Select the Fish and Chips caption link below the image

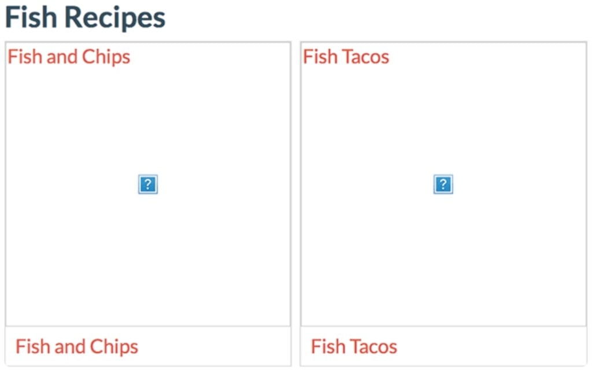tap(77, 347)
